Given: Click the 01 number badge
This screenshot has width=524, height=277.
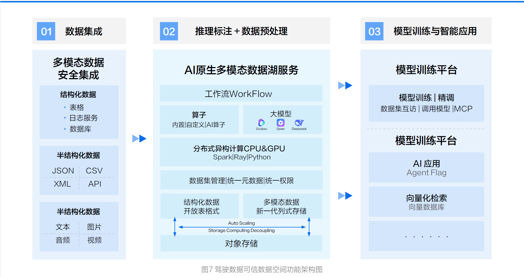Looking at the screenshot, I should click(46, 31).
